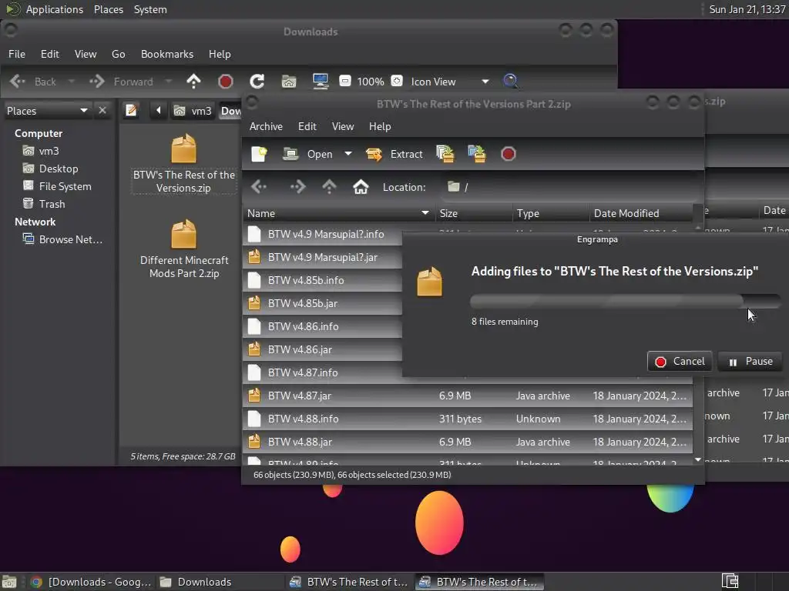The image size is (789, 591).
Task: Click the adding files progress bar
Action: tap(626, 301)
